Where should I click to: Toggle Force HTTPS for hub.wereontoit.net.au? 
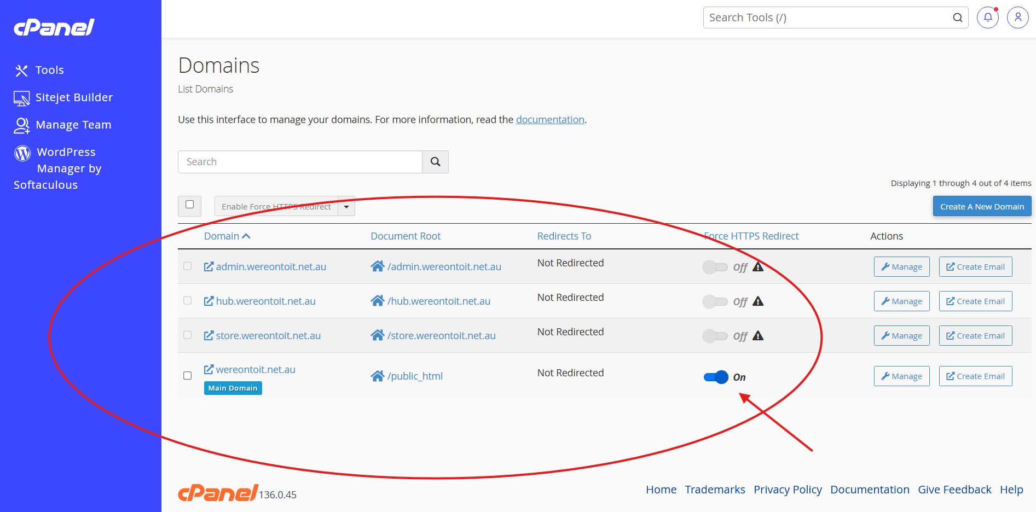coord(715,301)
